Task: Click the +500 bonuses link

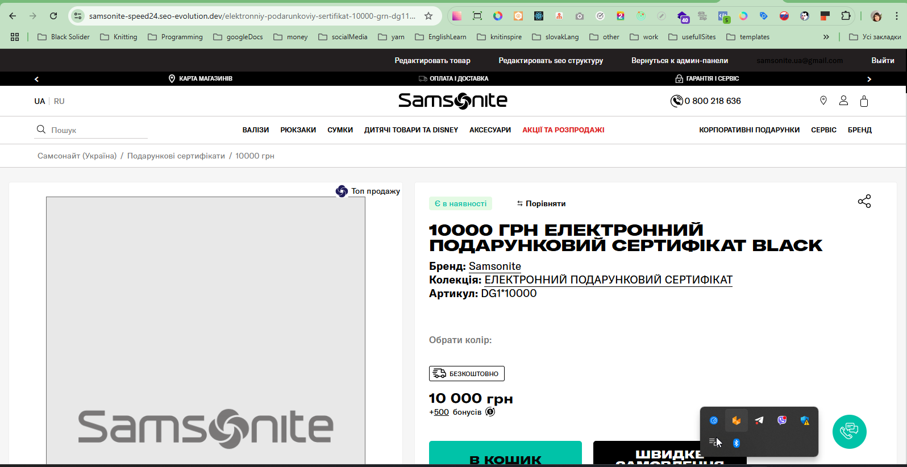Action: coord(441,412)
